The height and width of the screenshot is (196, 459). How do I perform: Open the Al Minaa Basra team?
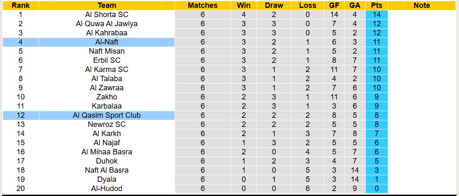pos(107,152)
